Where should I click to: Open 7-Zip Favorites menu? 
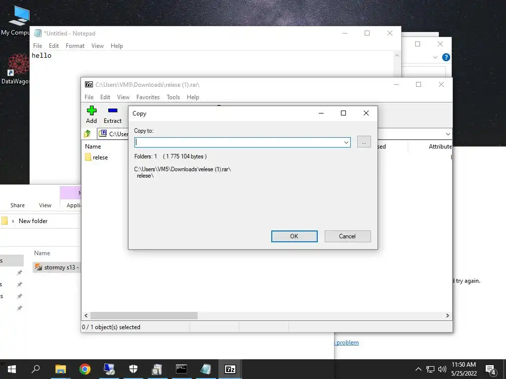[x=148, y=97]
